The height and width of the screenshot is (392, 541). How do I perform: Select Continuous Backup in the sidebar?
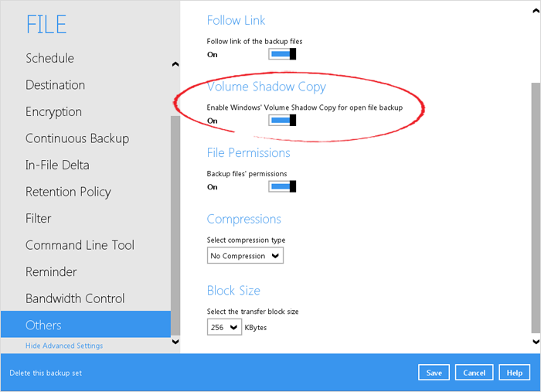coord(77,138)
